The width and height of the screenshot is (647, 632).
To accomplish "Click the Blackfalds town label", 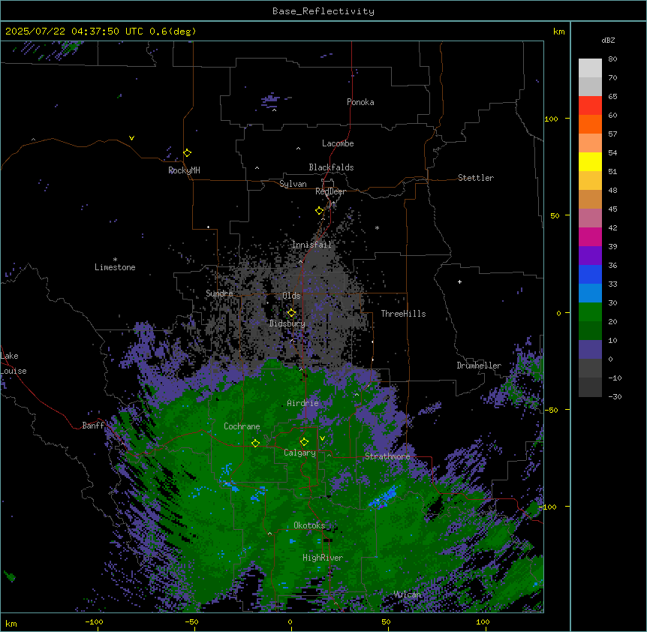I will [331, 167].
